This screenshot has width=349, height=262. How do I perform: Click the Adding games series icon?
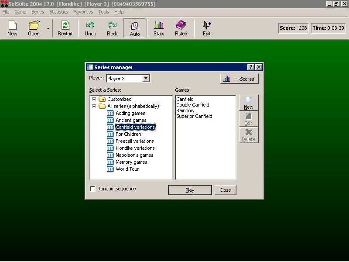click(x=110, y=113)
